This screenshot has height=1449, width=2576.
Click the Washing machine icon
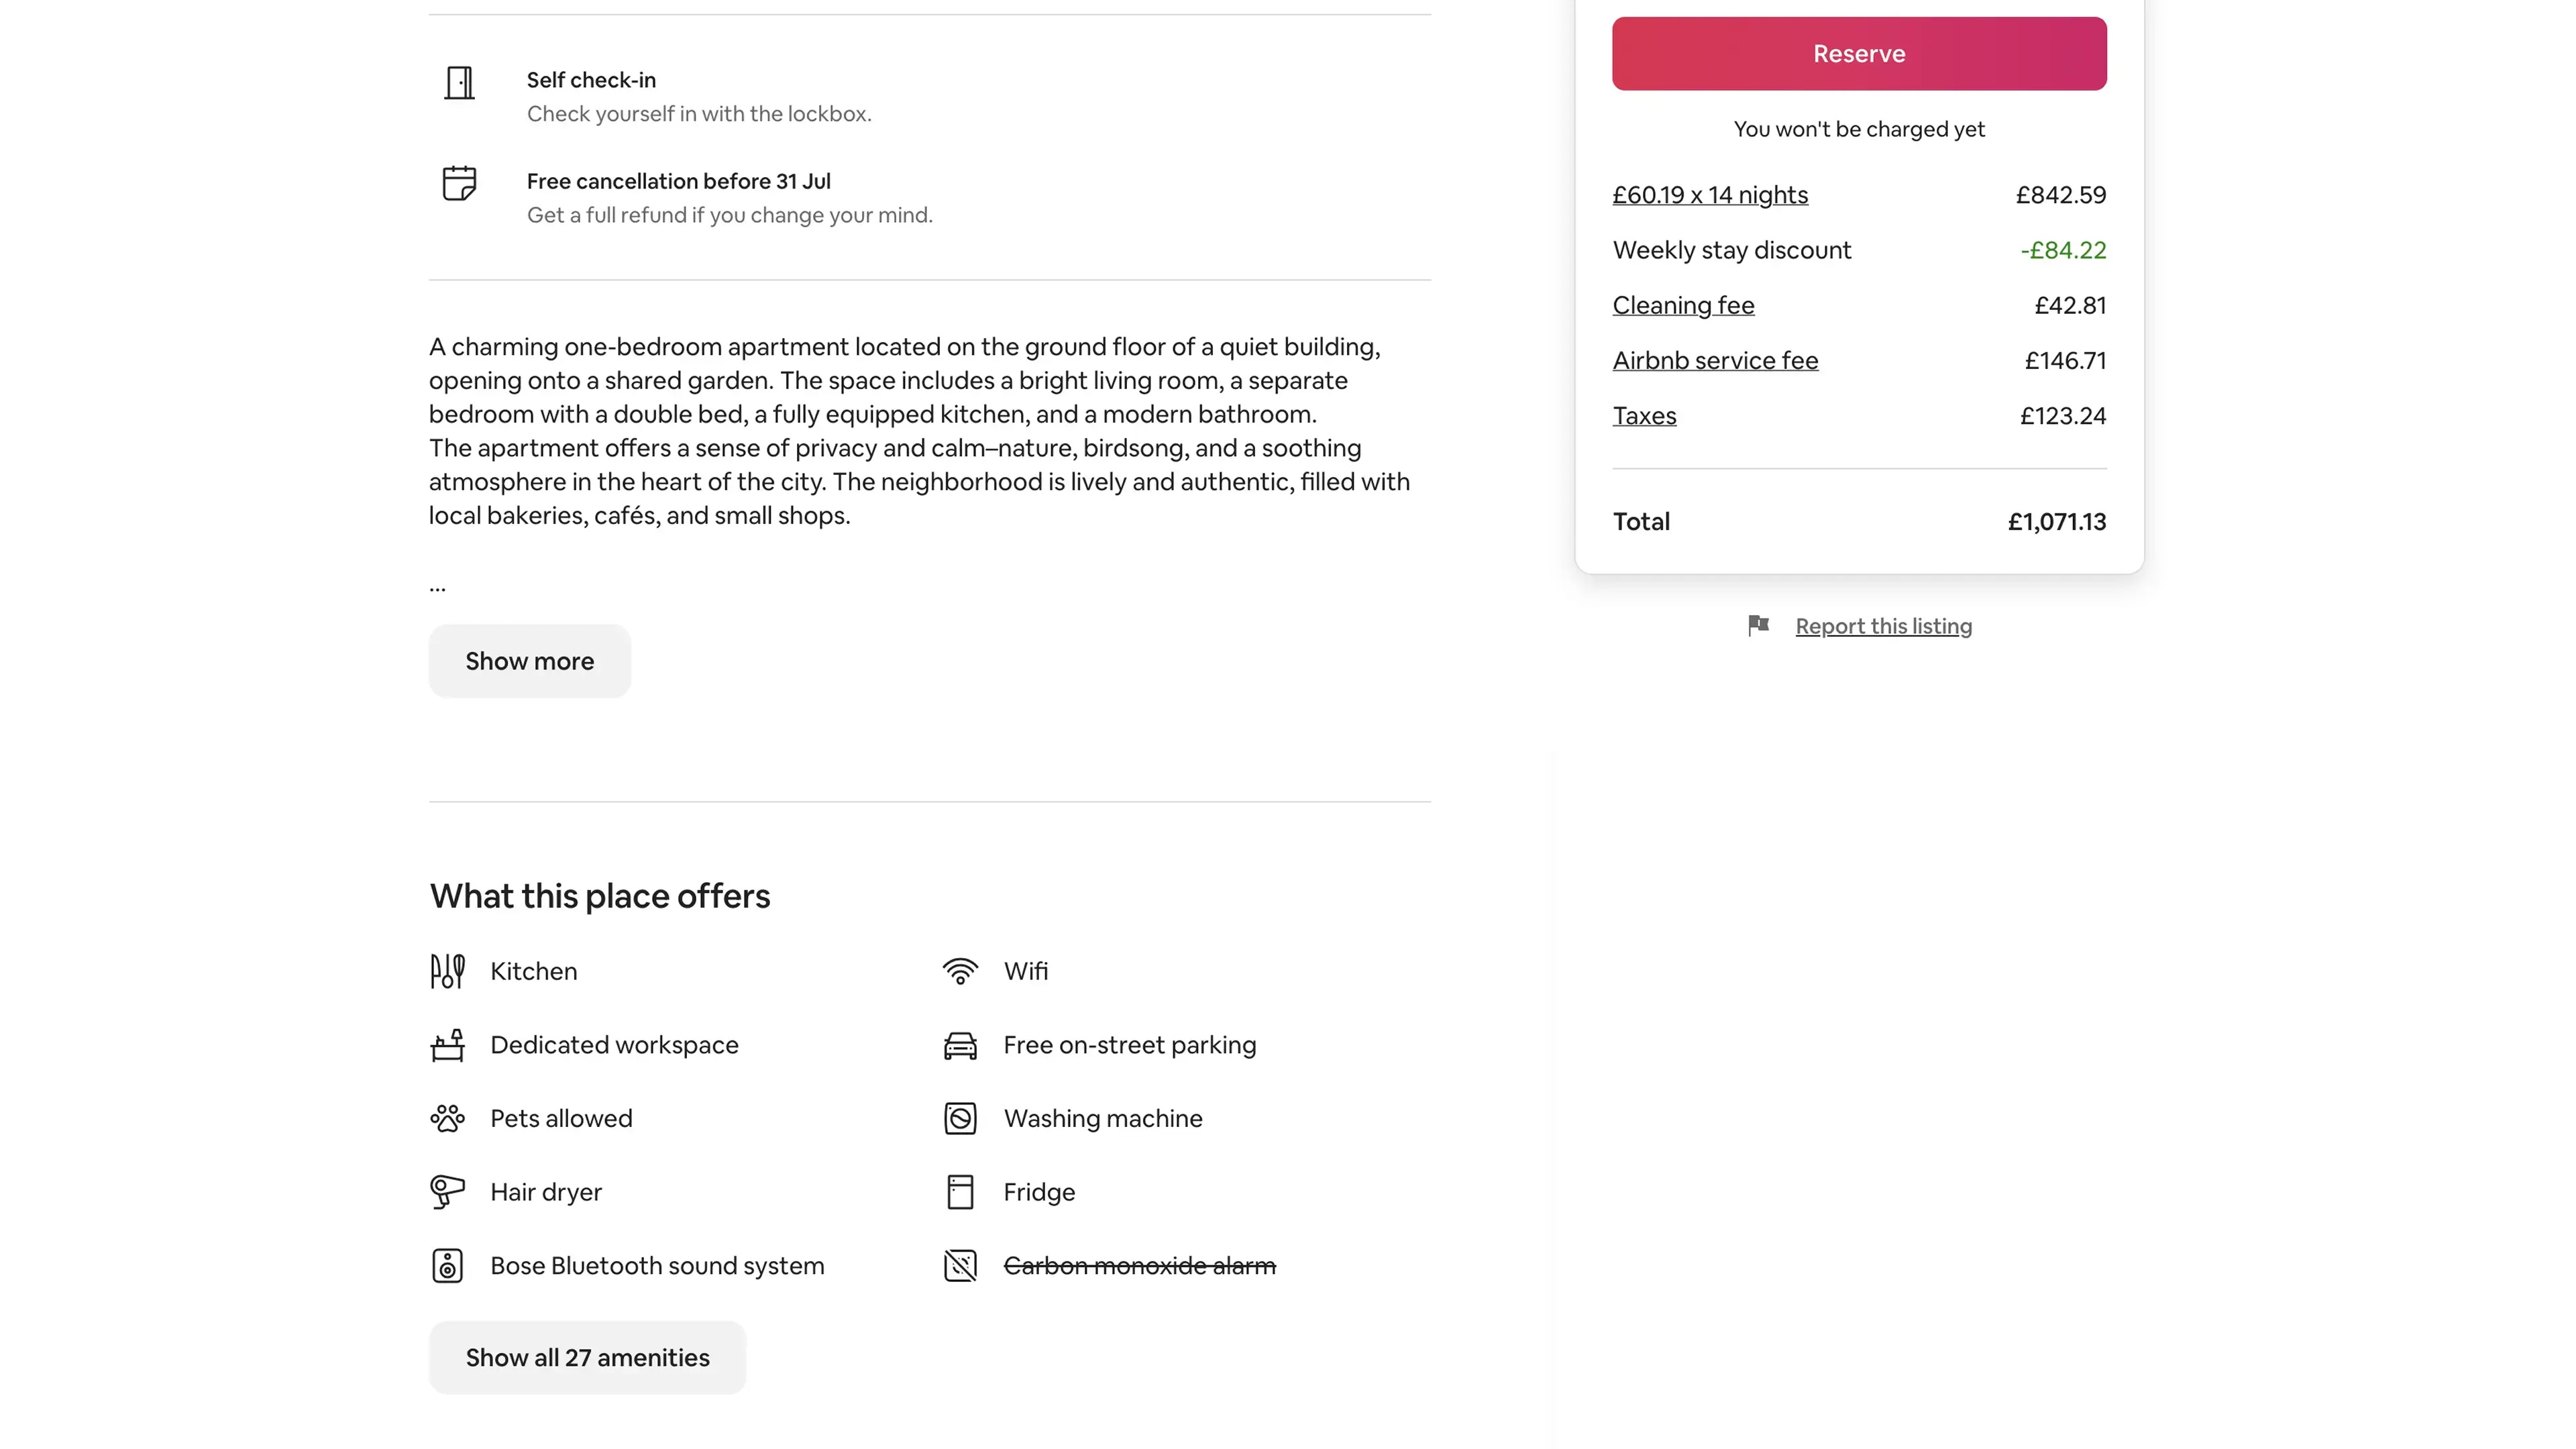tap(960, 1118)
